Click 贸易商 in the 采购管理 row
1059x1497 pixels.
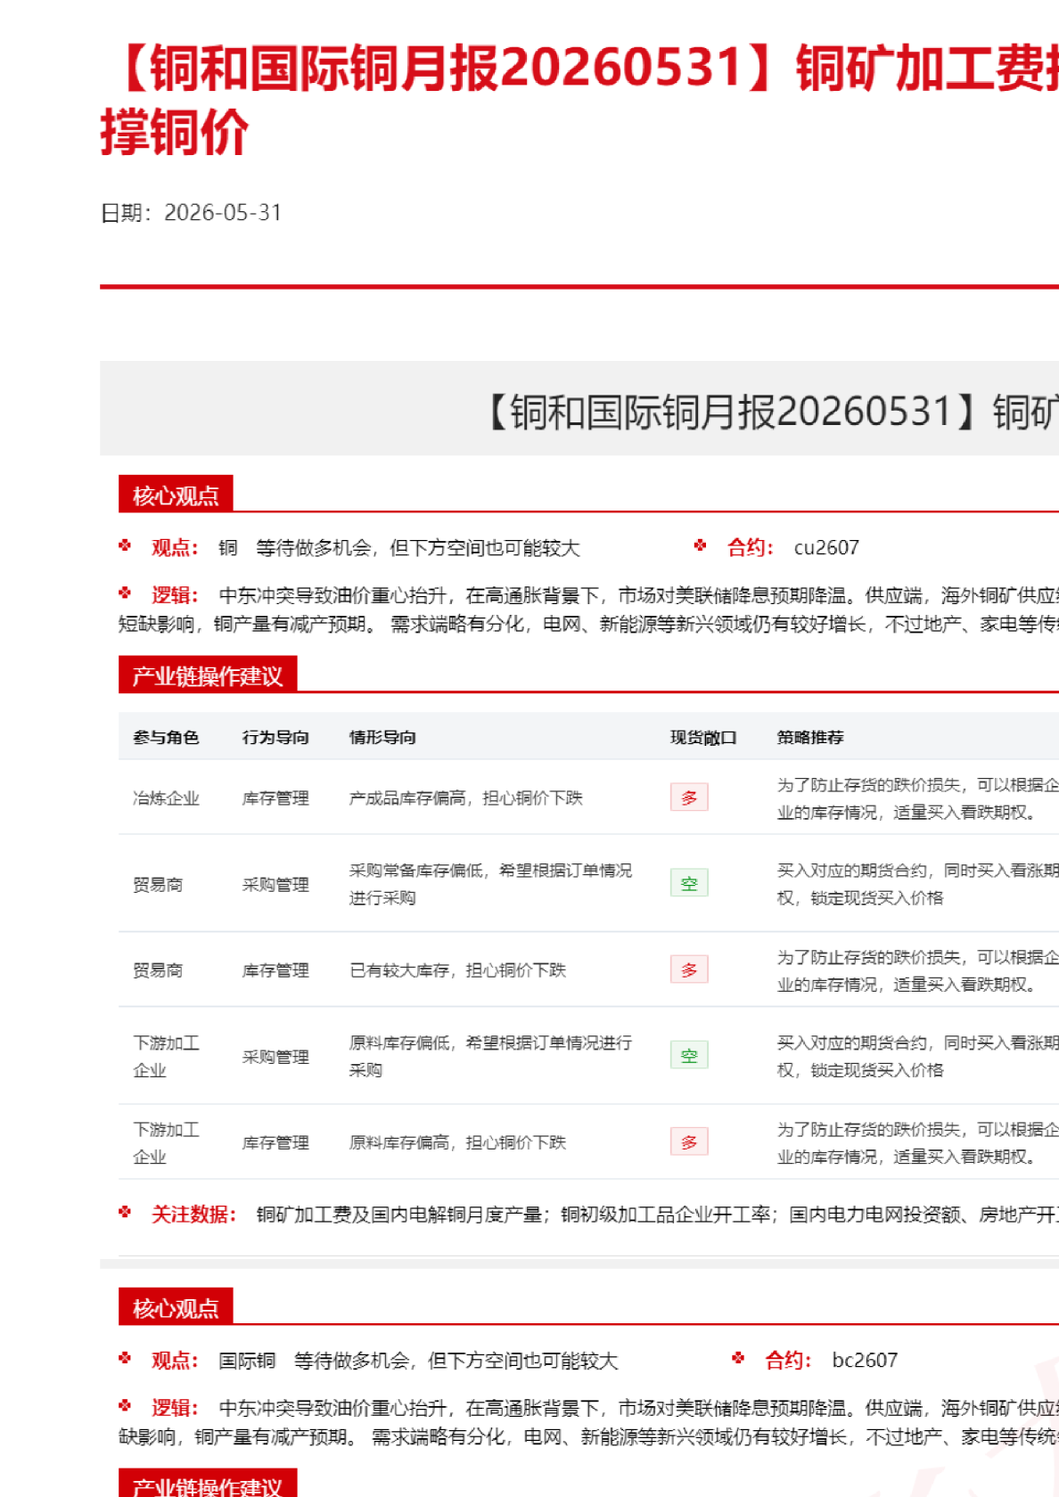point(158,885)
